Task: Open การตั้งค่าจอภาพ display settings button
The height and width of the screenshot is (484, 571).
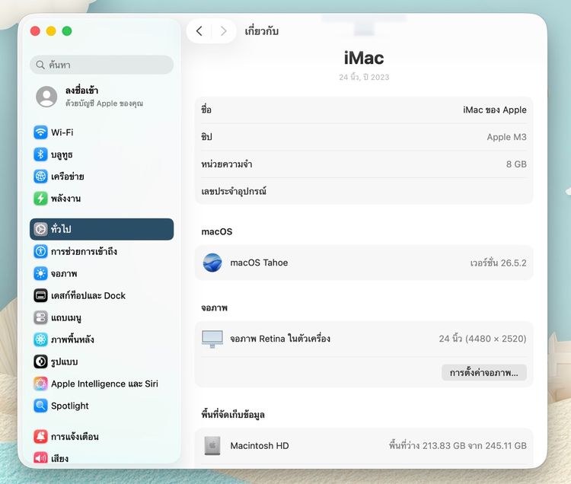Action: pyautogui.click(x=484, y=373)
